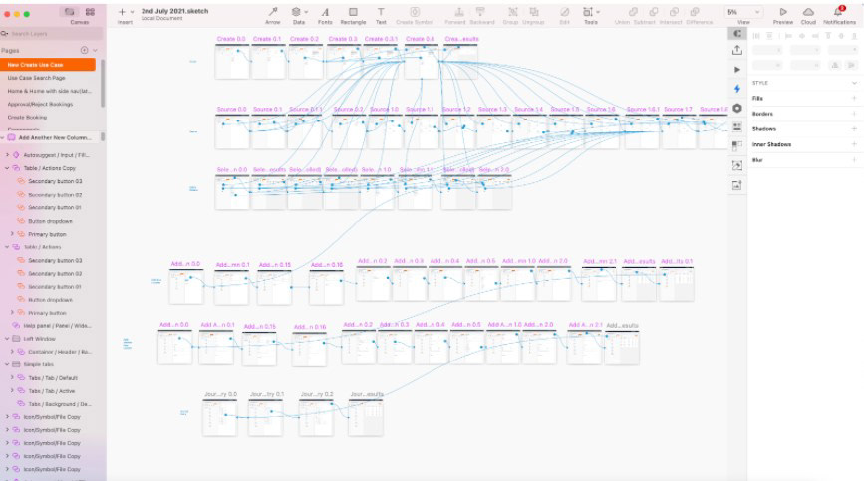Click the Ungroup icon
864x481 pixels.
534,12
